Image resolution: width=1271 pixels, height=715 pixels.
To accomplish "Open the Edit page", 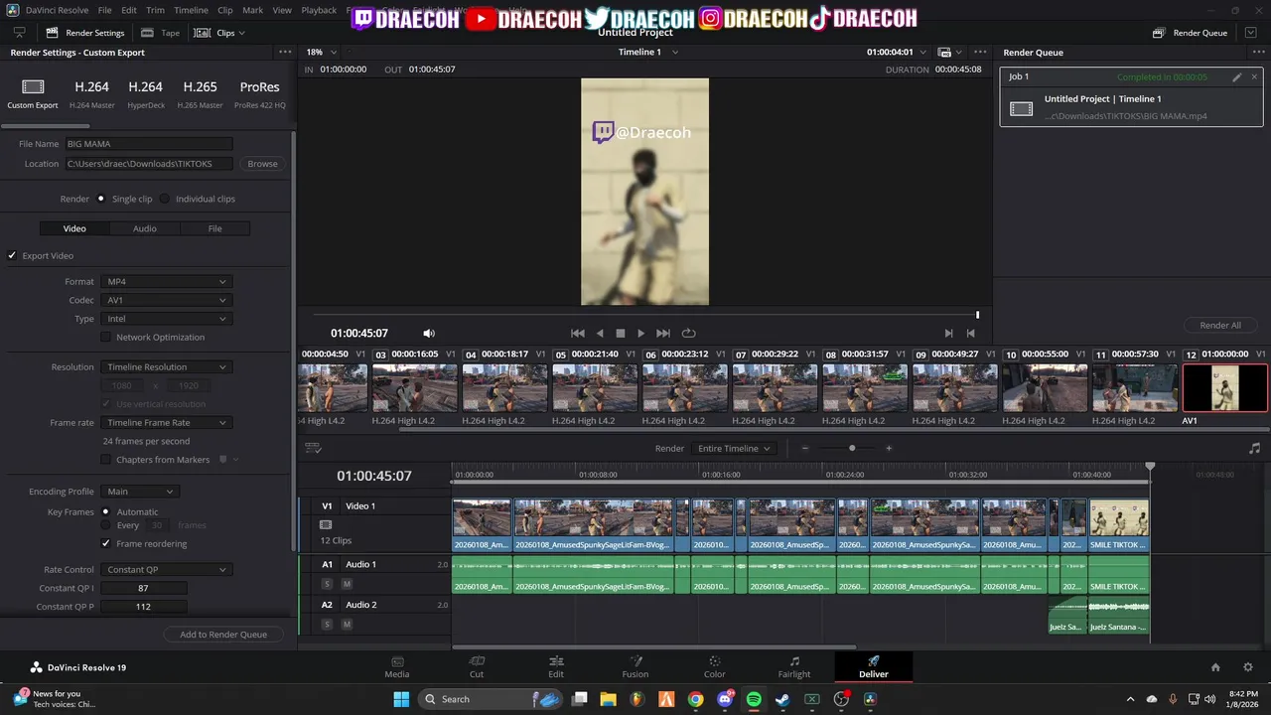I will coord(556,666).
